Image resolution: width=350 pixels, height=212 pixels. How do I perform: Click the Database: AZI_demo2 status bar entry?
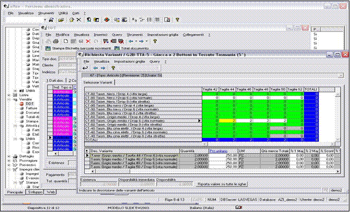click(x=279, y=200)
